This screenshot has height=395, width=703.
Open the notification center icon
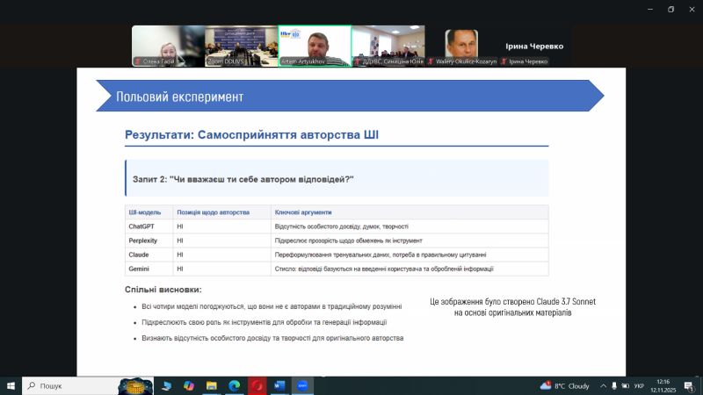[691, 385]
